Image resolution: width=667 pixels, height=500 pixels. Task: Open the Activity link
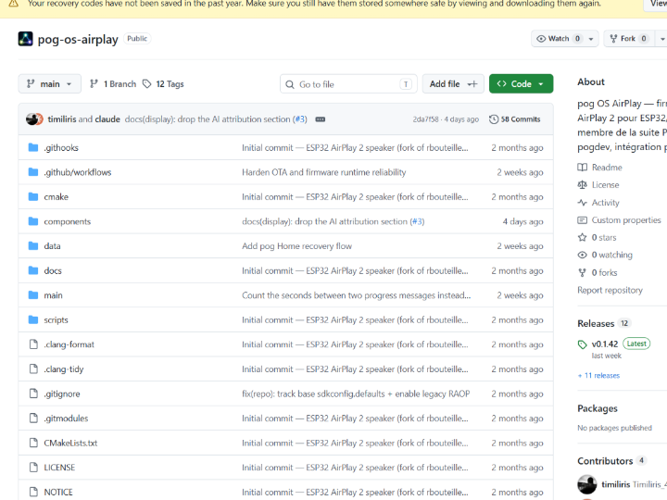point(605,203)
